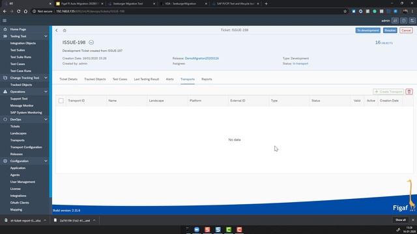The height and width of the screenshot is (234, 417).
Task: Click the first header icon right of admin
Action: [x=395, y=20]
